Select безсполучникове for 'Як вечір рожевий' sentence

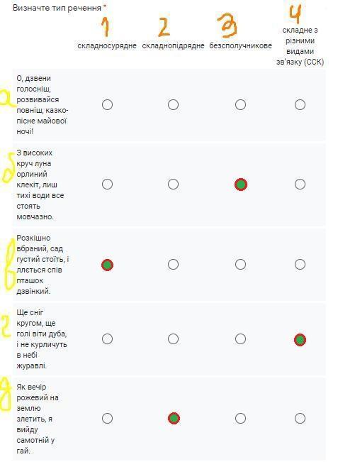tap(240, 418)
